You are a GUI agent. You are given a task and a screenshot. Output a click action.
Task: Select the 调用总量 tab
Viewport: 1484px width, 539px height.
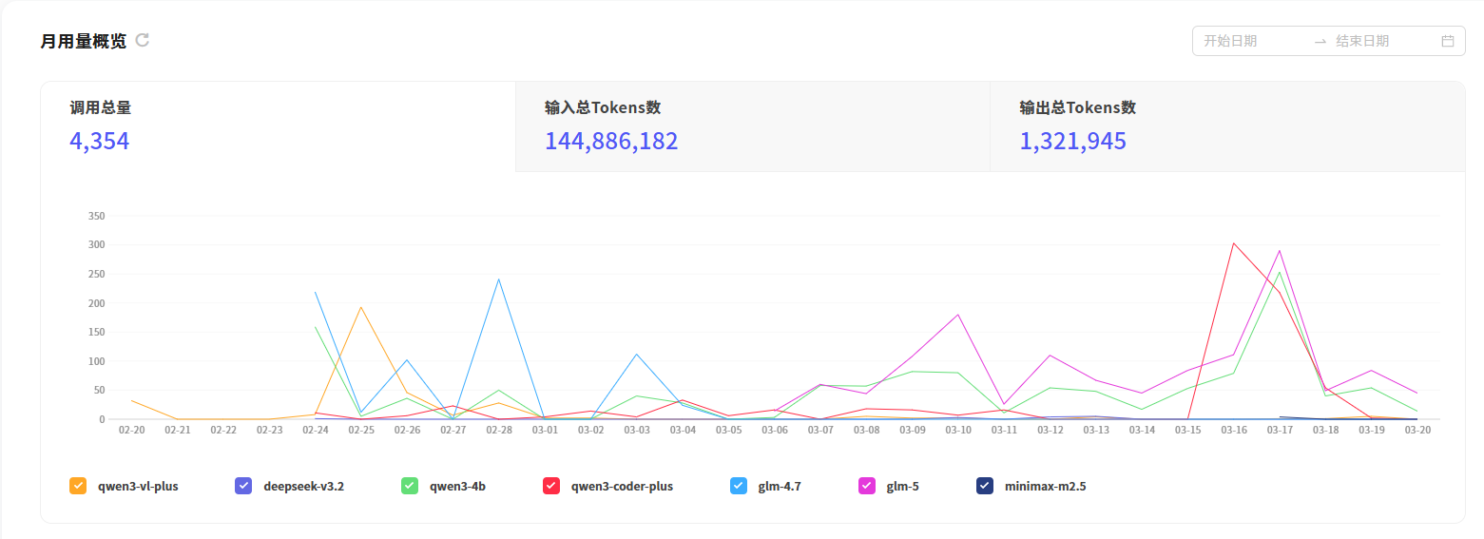(278, 126)
